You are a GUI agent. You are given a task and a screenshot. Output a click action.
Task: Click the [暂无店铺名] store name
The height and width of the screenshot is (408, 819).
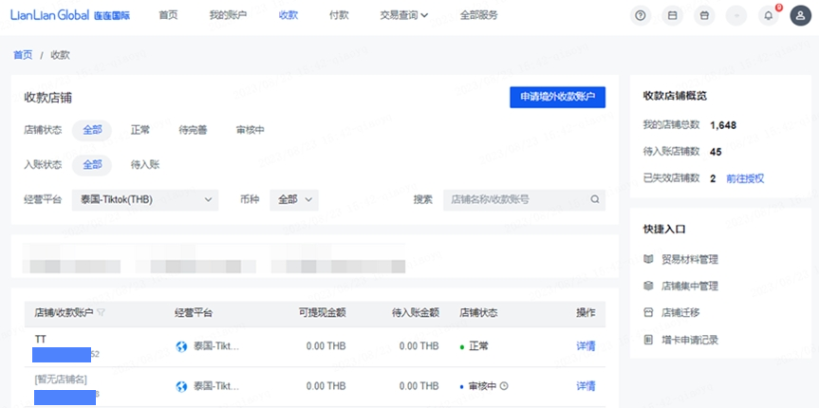(x=61, y=380)
